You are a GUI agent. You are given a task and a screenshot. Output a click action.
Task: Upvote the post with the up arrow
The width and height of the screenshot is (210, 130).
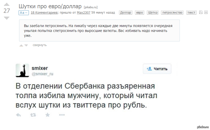coord(7,4)
